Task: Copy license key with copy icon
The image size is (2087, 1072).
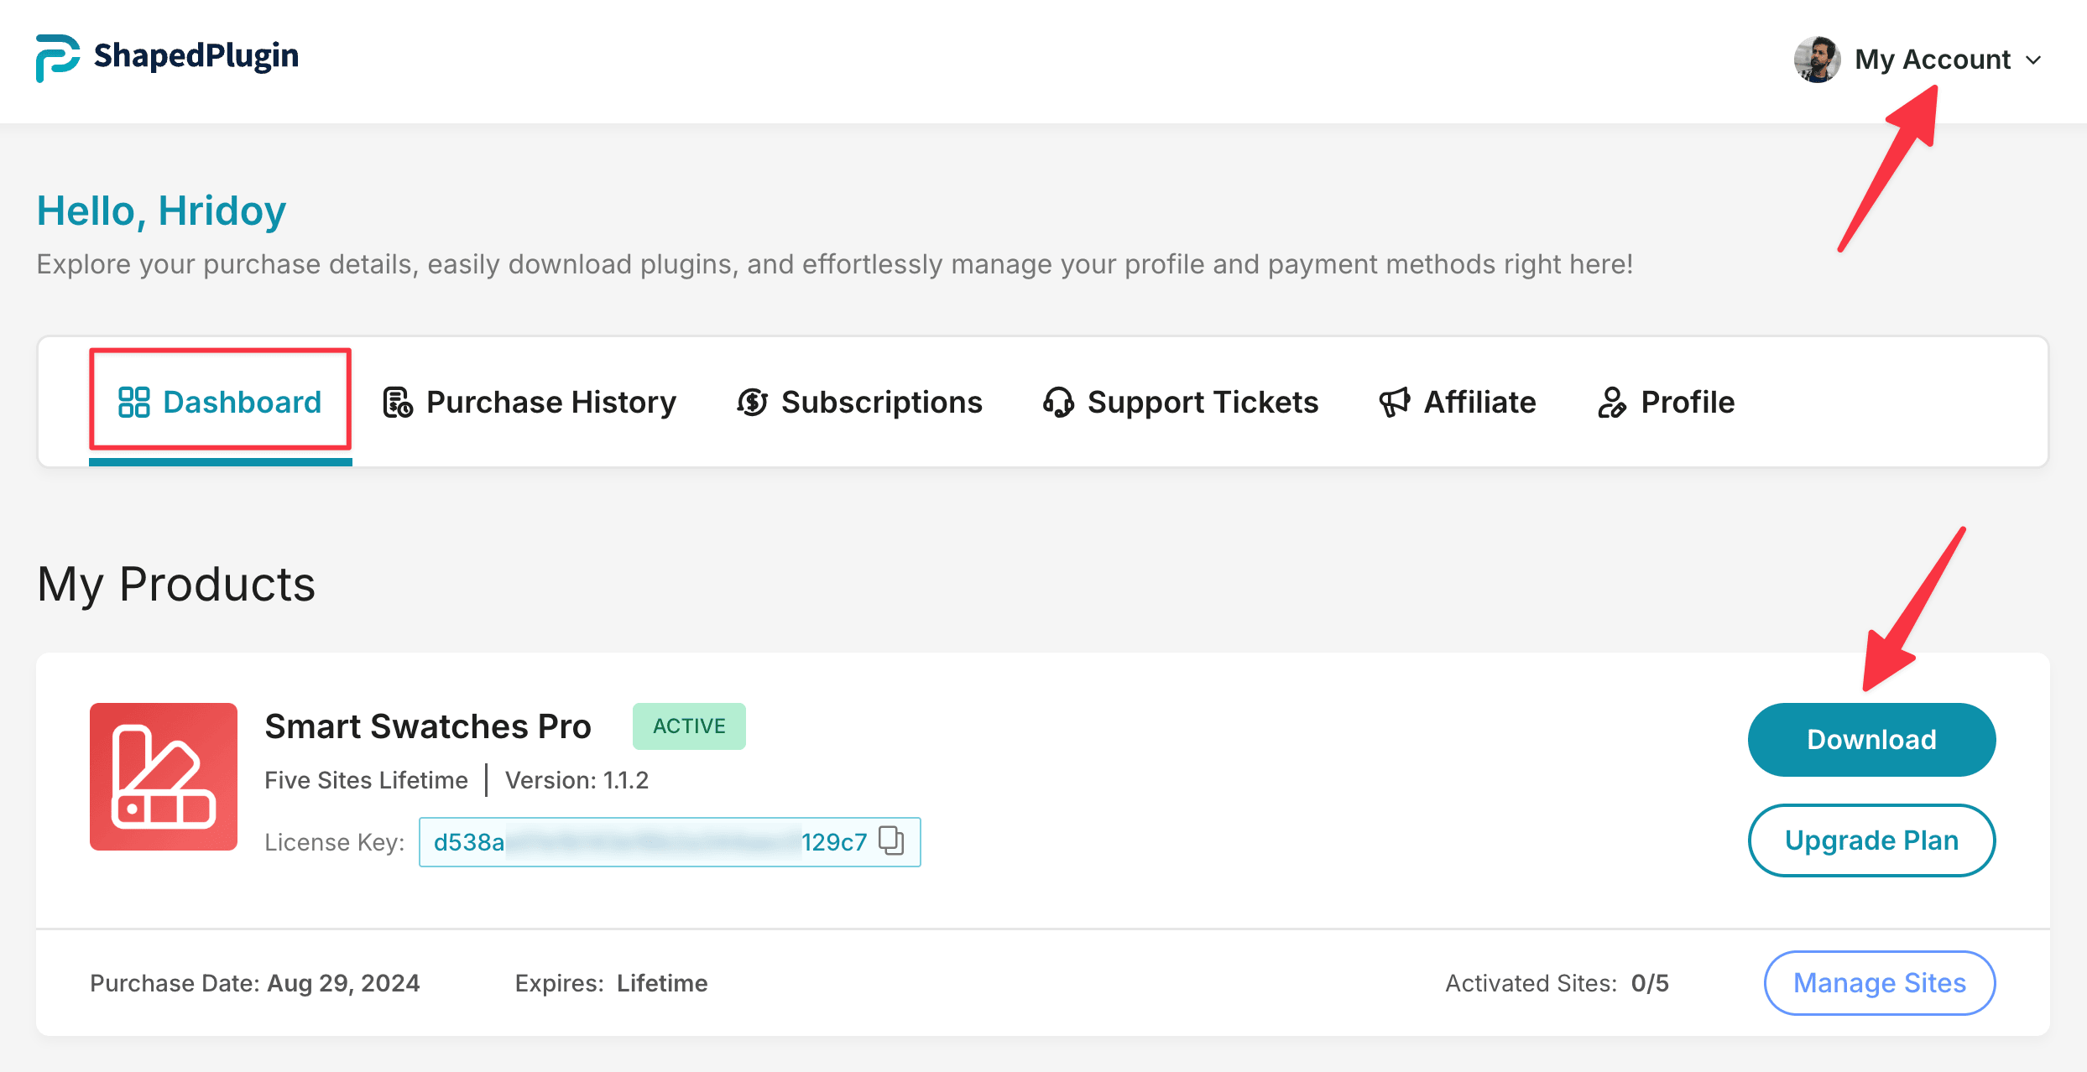Action: point(891,840)
